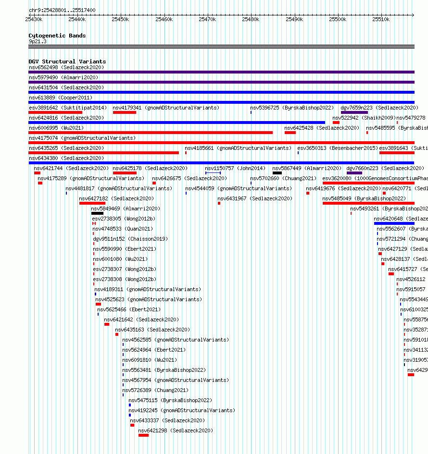This screenshot has width=428, height=454.
Task: Click dgv9511n152 (Chaisson2019) label
Action: pyautogui.click(x=130, y=239)
